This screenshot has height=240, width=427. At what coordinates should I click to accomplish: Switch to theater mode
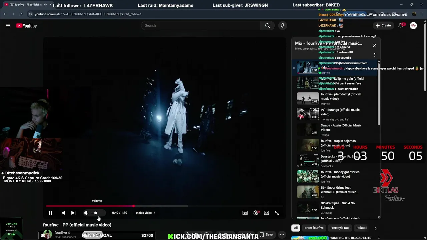click(266, 213)
